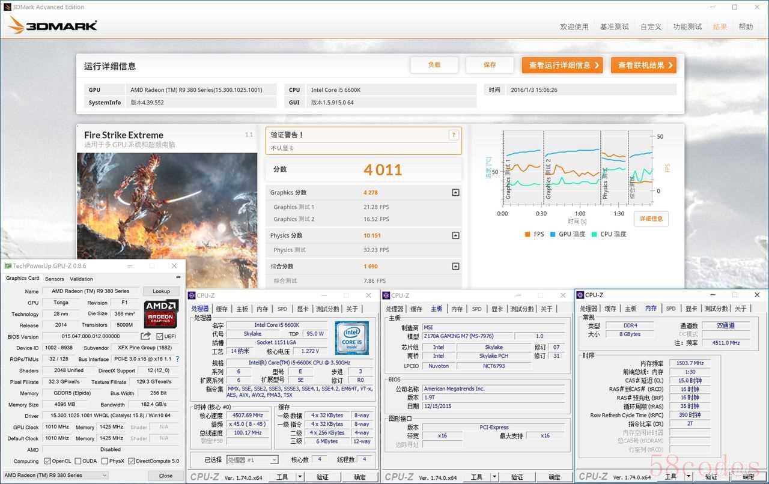Screen dimensions: 769x484
Task: Open the 基准测试 tab in 3DMark
Action: tap(615, 26)
